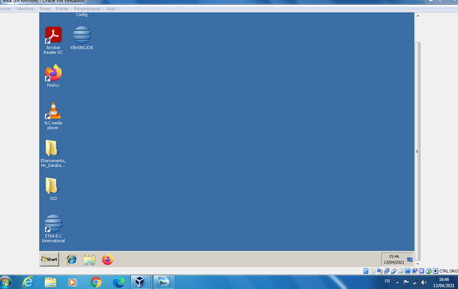Click the VM view scrollbar up arrow

click(418, 16)
